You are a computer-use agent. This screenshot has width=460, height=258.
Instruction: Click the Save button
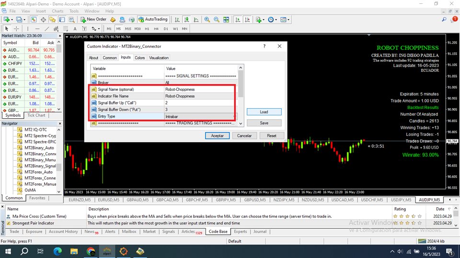point(264,123)
